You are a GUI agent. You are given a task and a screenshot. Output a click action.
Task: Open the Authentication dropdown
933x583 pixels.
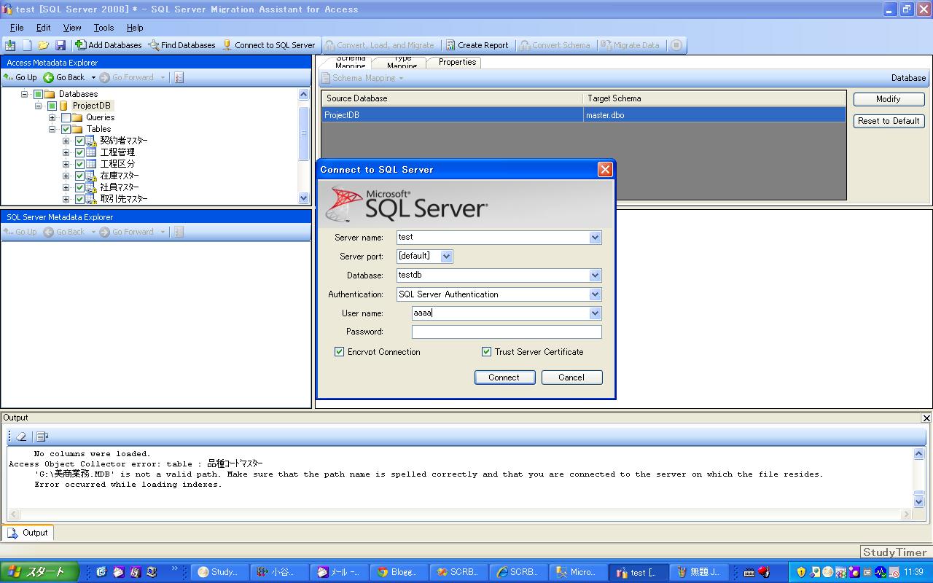coord(596,294)
